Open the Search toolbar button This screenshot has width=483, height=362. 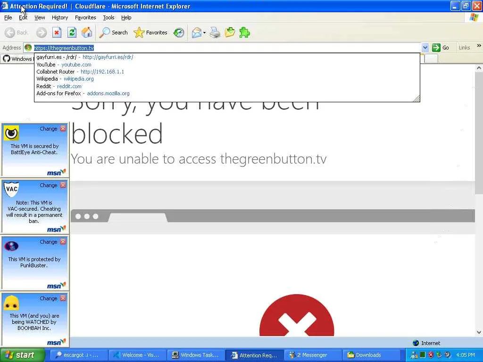[x=113, y=33]
